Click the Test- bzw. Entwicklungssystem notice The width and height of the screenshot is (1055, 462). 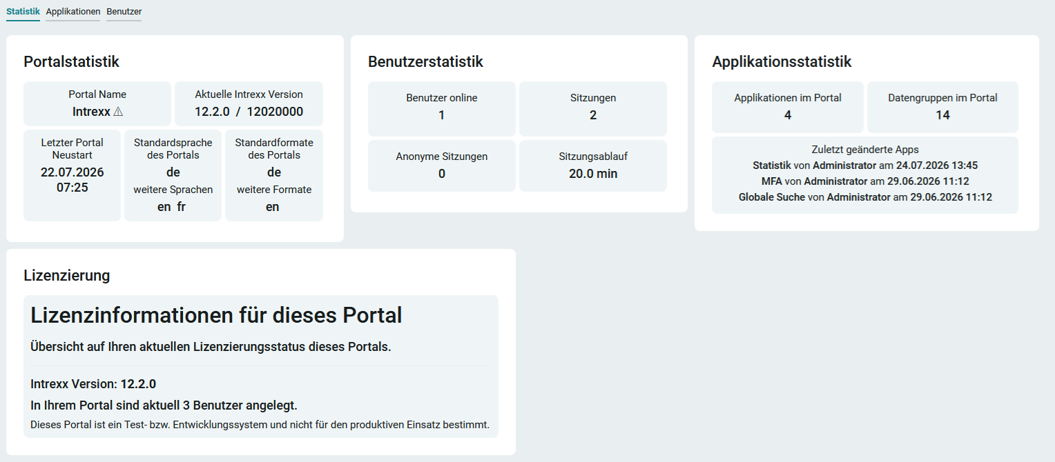click(260, 425)
